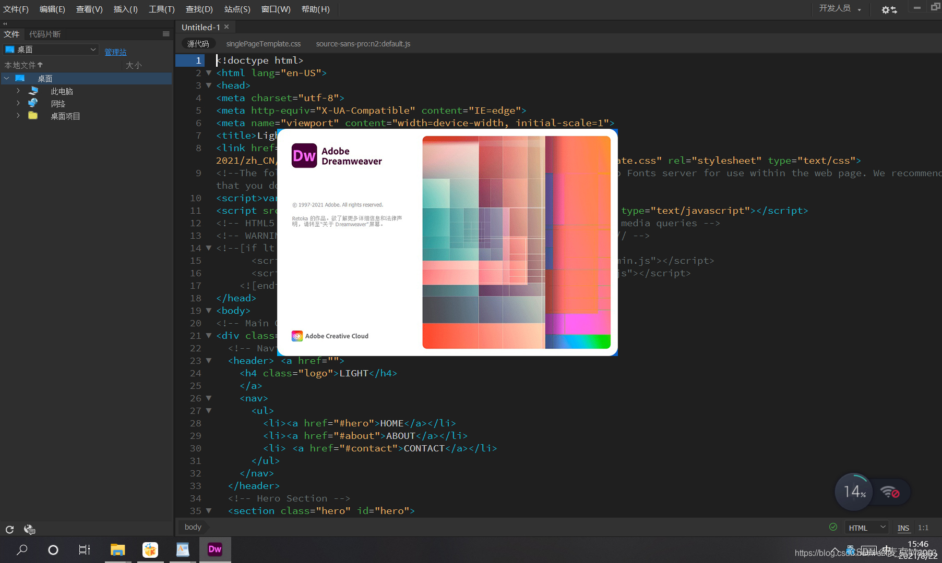Image resolution: width=942 pixels, height=563 pixels.
Task: Open the 查找(D) menu
Action: (x=199, y=9)
